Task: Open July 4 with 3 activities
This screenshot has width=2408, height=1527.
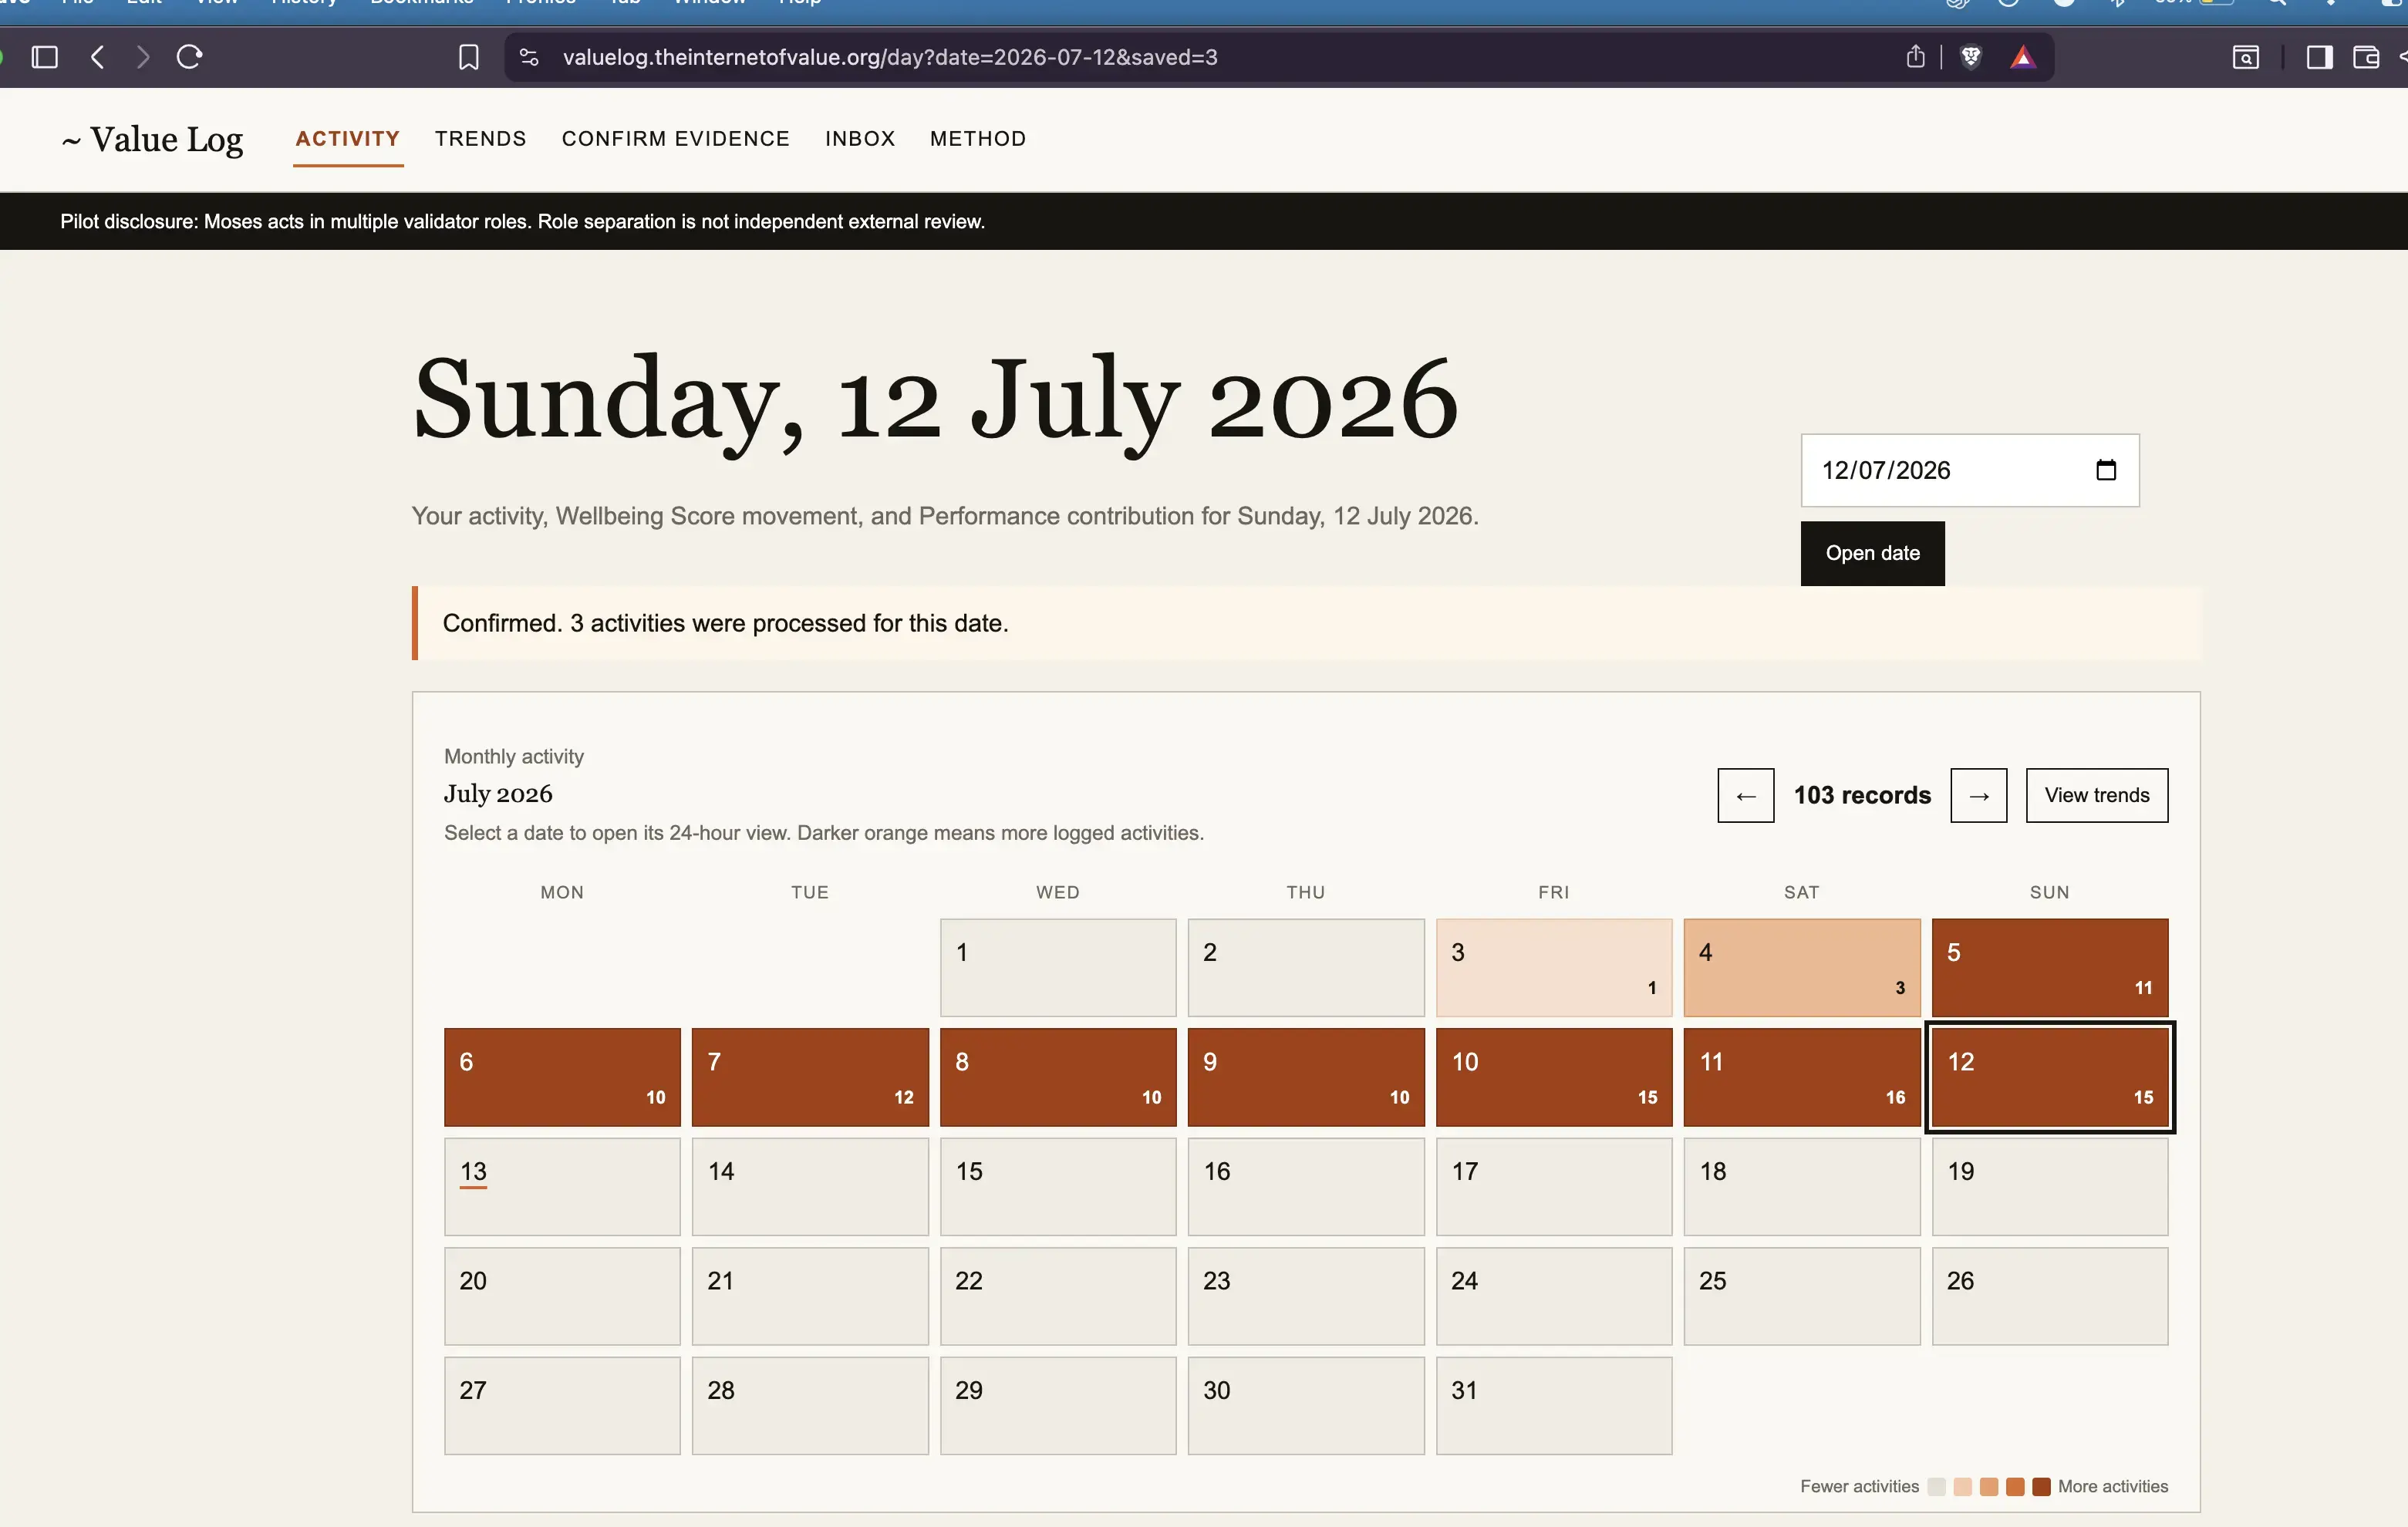Action: click(1802, 968)
